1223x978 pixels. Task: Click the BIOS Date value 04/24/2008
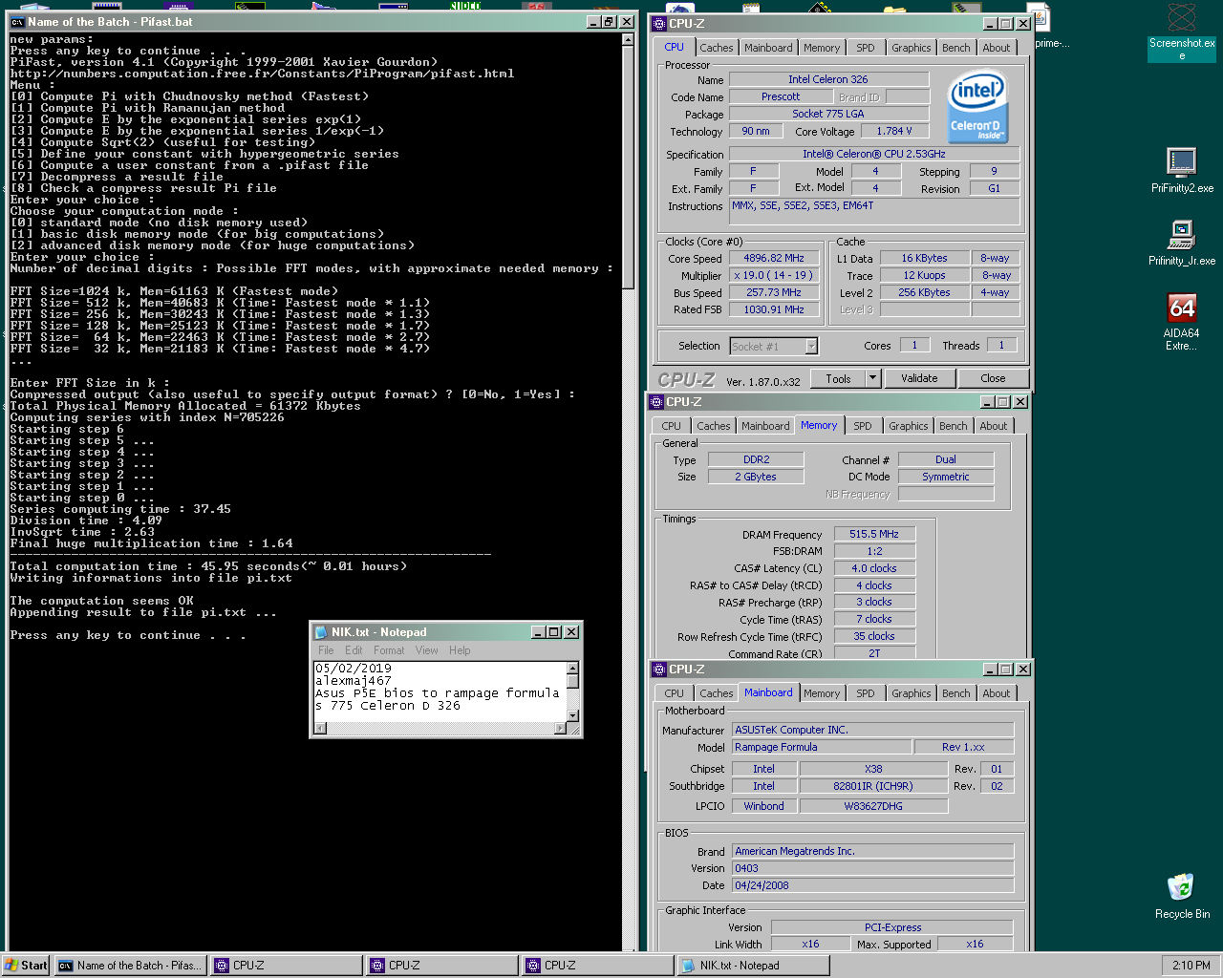[x=872, y=885]
